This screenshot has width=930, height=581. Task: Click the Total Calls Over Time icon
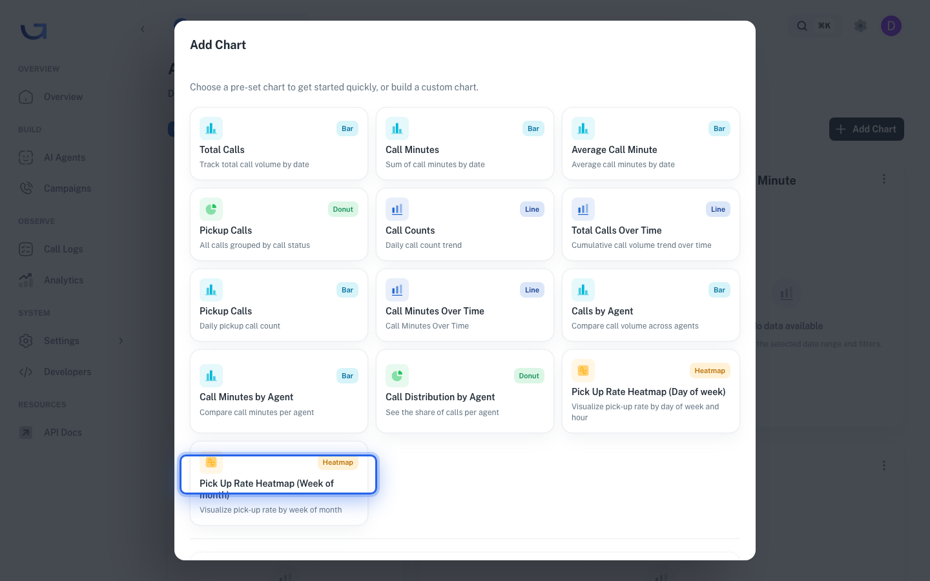click(x=583, y=209)
